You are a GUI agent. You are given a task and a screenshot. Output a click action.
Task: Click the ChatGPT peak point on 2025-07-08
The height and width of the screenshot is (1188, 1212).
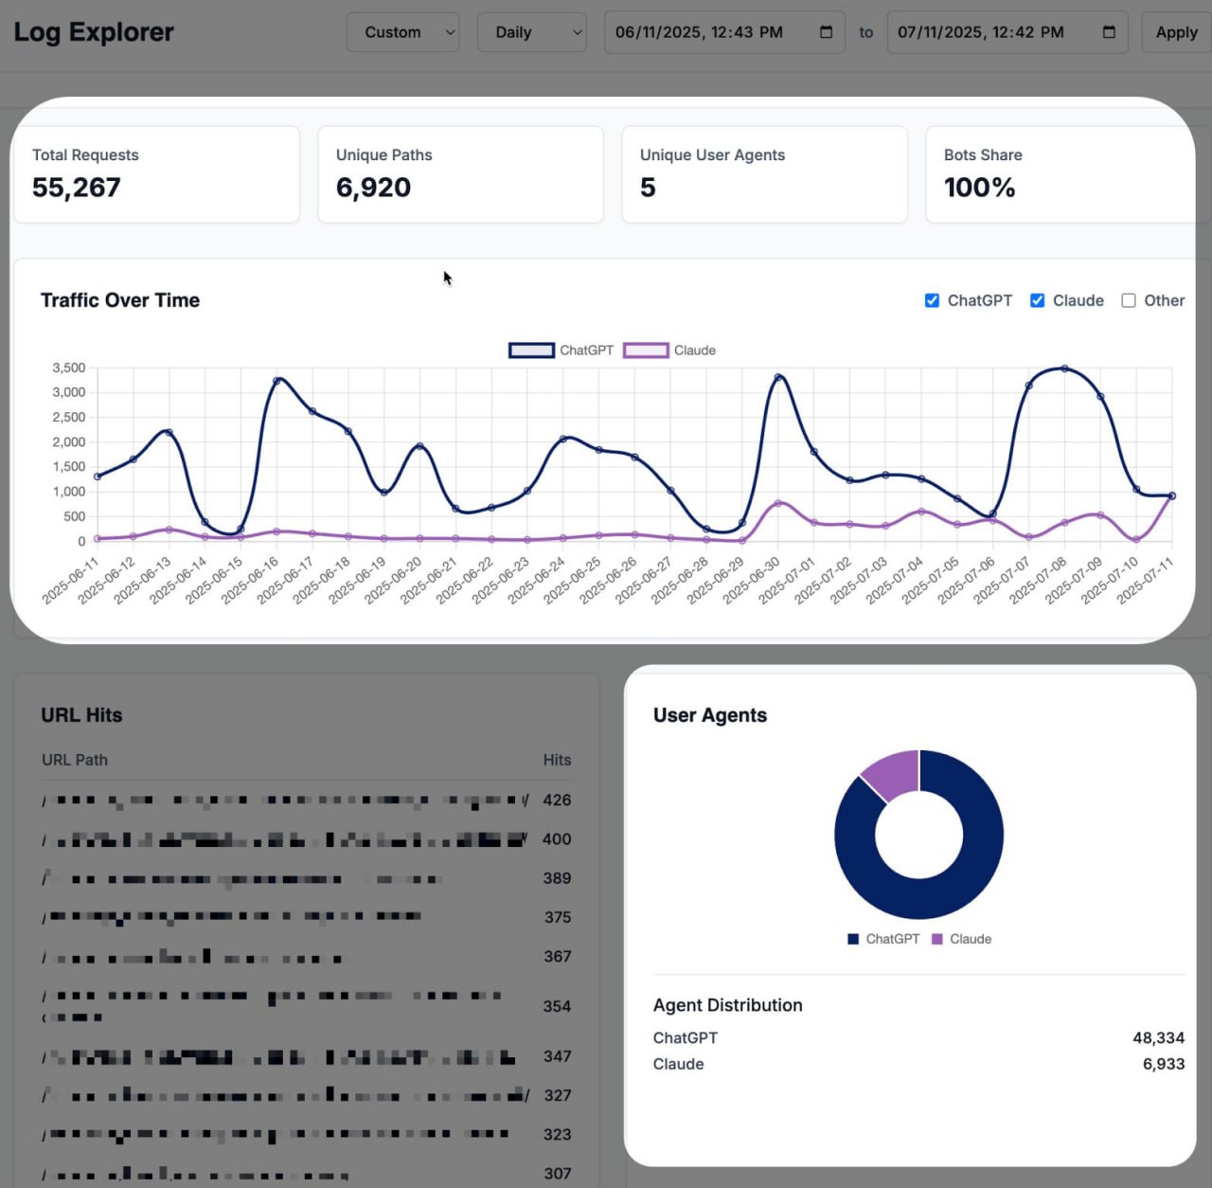[x=1064, y=369]
